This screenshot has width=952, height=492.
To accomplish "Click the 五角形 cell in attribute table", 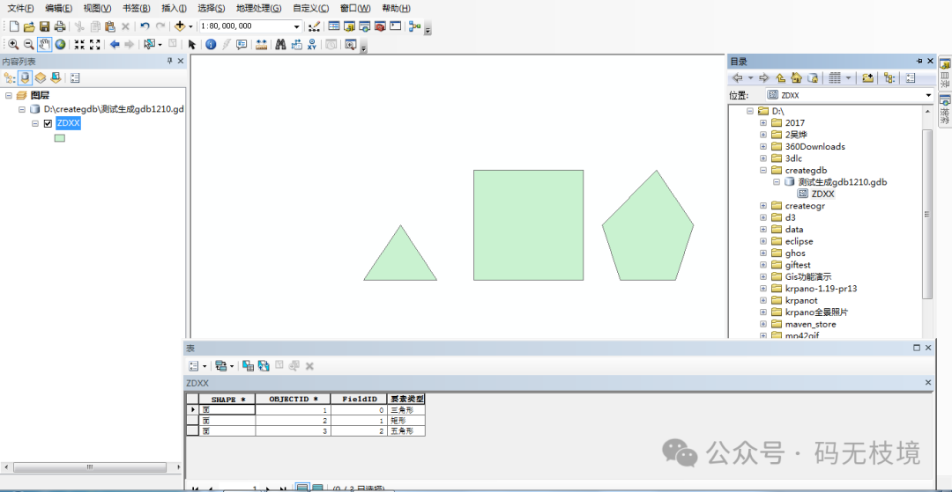I will [406, 430].
